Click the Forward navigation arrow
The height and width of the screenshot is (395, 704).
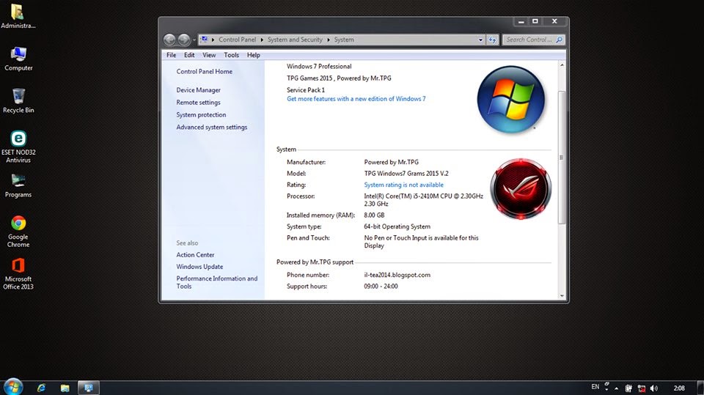pyautogui.click(x=183, y=40)
